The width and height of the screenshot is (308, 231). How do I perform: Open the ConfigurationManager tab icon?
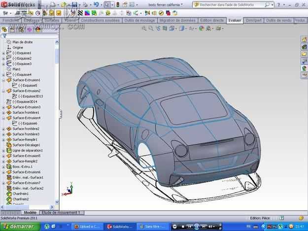tap(21, 30)
